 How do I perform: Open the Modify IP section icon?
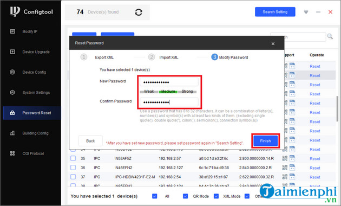[12, 31]
